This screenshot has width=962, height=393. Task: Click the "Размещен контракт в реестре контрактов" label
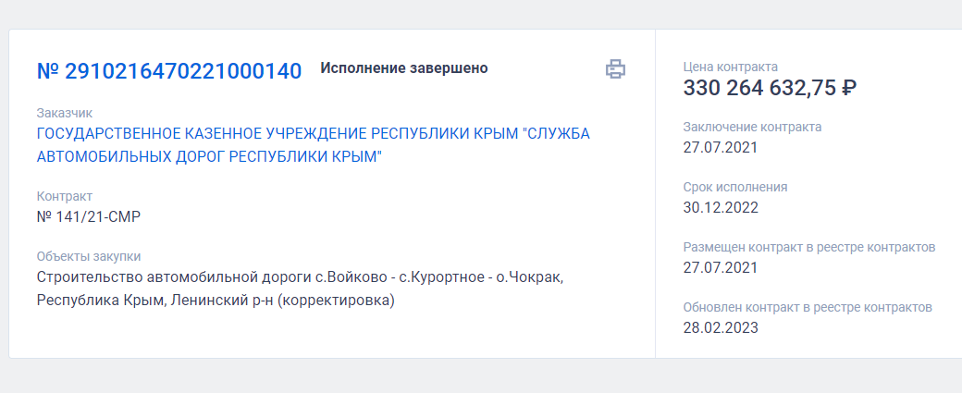tap(809, 247)
